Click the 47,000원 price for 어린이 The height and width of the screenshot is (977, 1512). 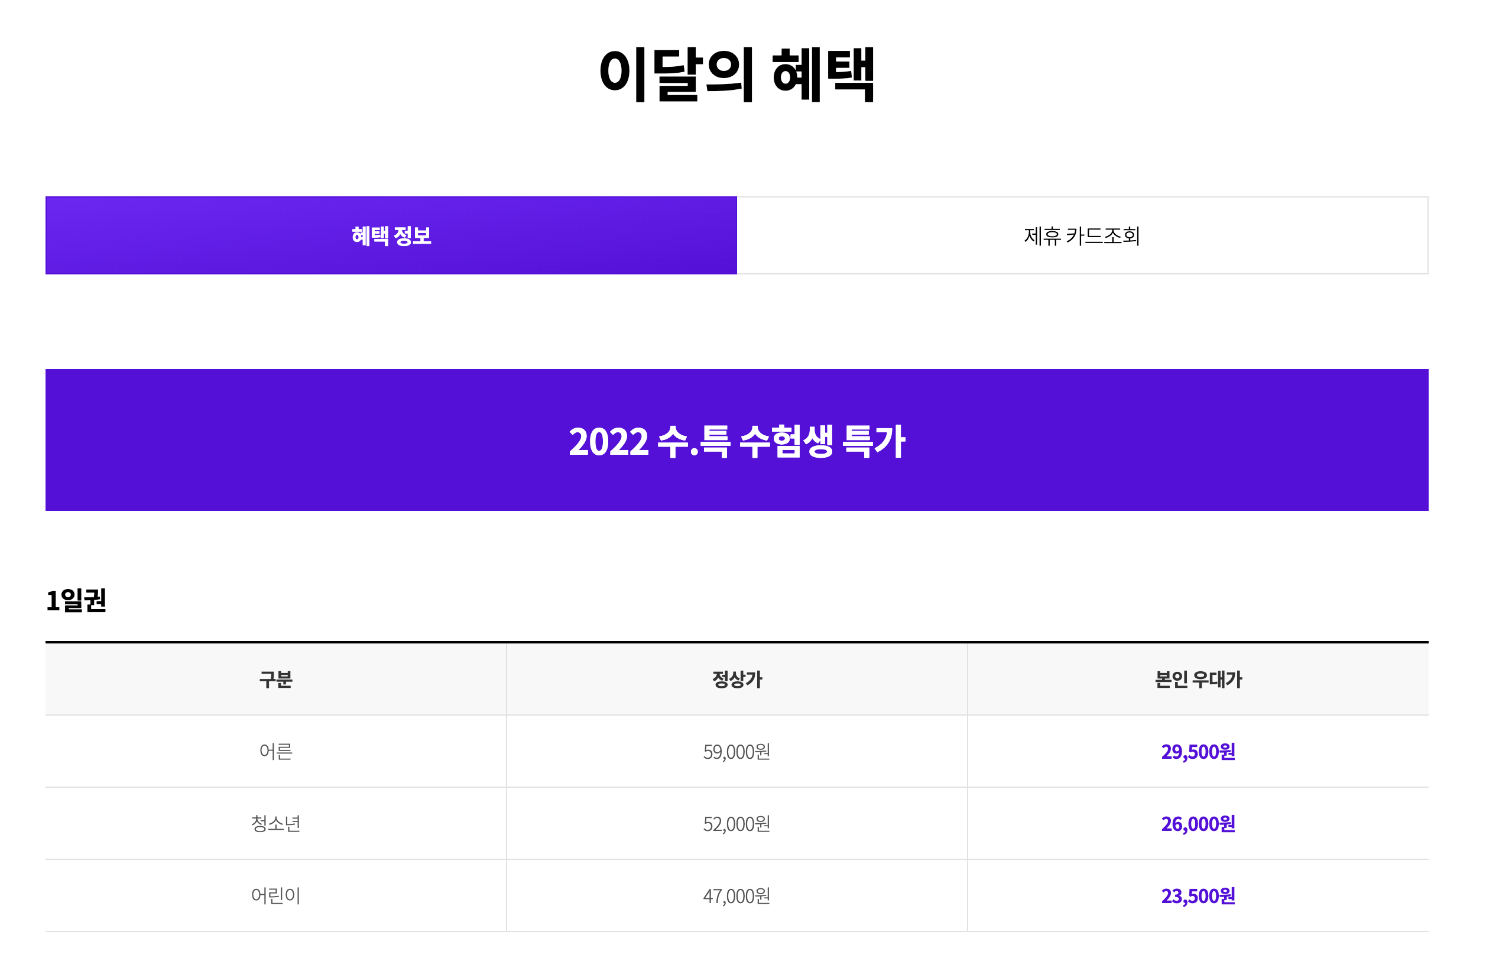tap(735, 896)
